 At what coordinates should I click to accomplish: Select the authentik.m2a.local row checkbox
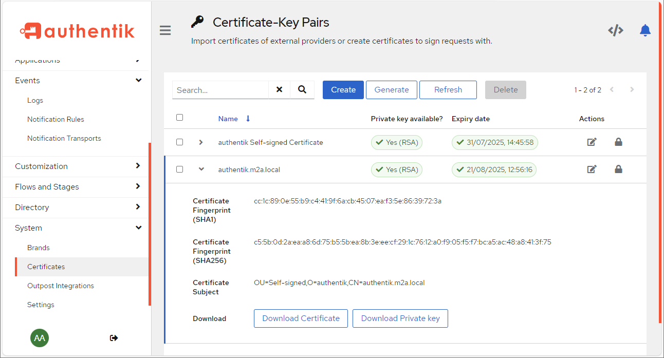[179, 169]
